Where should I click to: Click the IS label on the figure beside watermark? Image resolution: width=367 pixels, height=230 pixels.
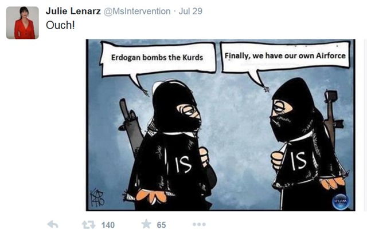[x=298, y=161]
